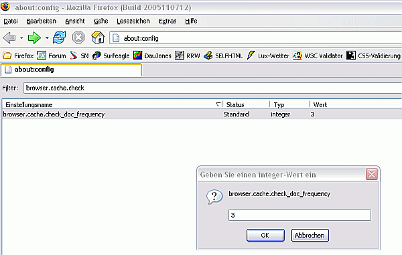Confirm the dialog with OK
Viewport: 402px width, 255px height.
(x=265, y=236)
